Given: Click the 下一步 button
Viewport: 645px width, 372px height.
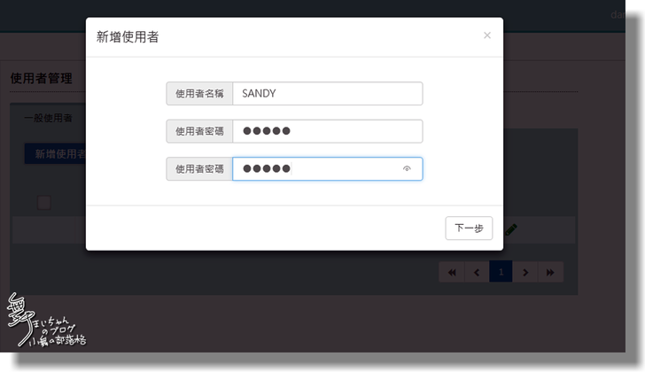Looking at the screenshot, I should pos(469,229).
